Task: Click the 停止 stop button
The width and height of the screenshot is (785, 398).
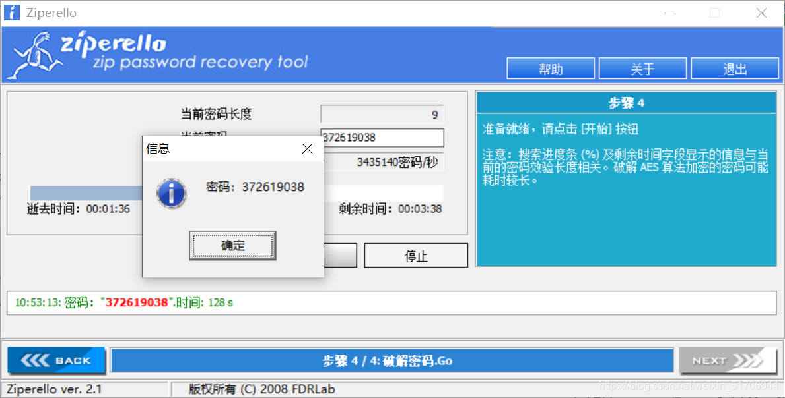Action: click(x=416, y=256)
